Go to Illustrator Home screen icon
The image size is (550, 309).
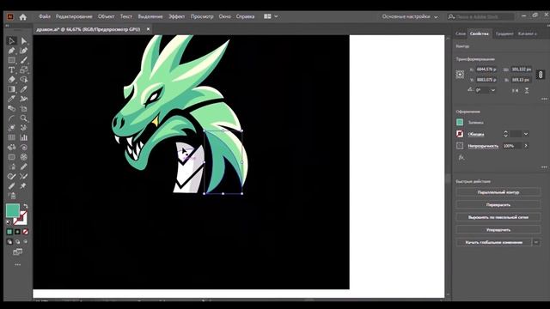(23, 17)
